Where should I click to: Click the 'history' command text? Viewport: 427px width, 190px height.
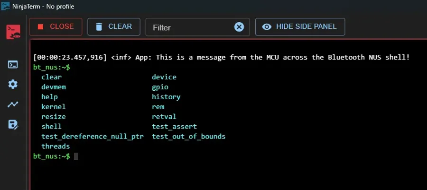166,97
